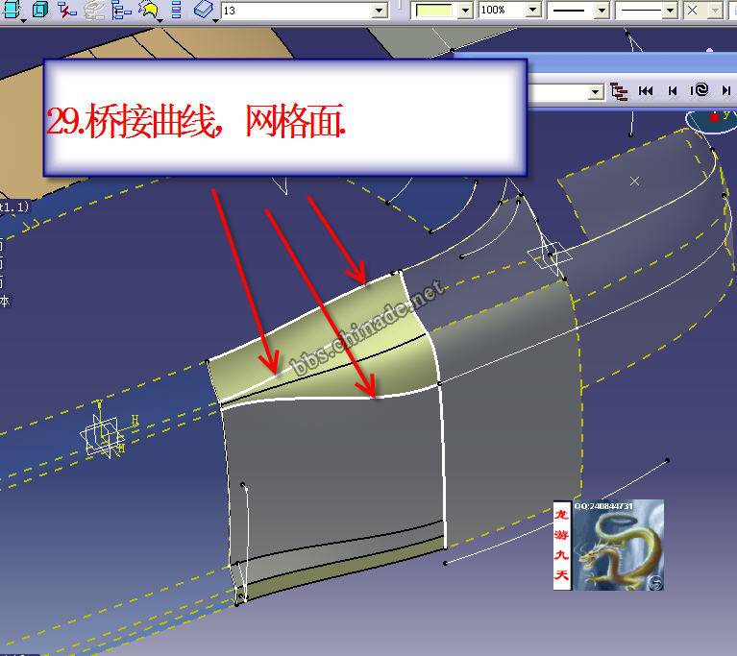This screenshot has height=656, width=737.
Task: Open the line thickness dropdown arrow
Action: [x=602, y=11]
